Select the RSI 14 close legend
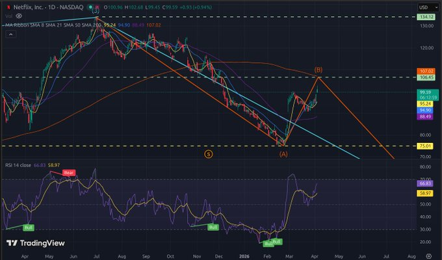Screen dimensions: 442x260 (18, 165)
